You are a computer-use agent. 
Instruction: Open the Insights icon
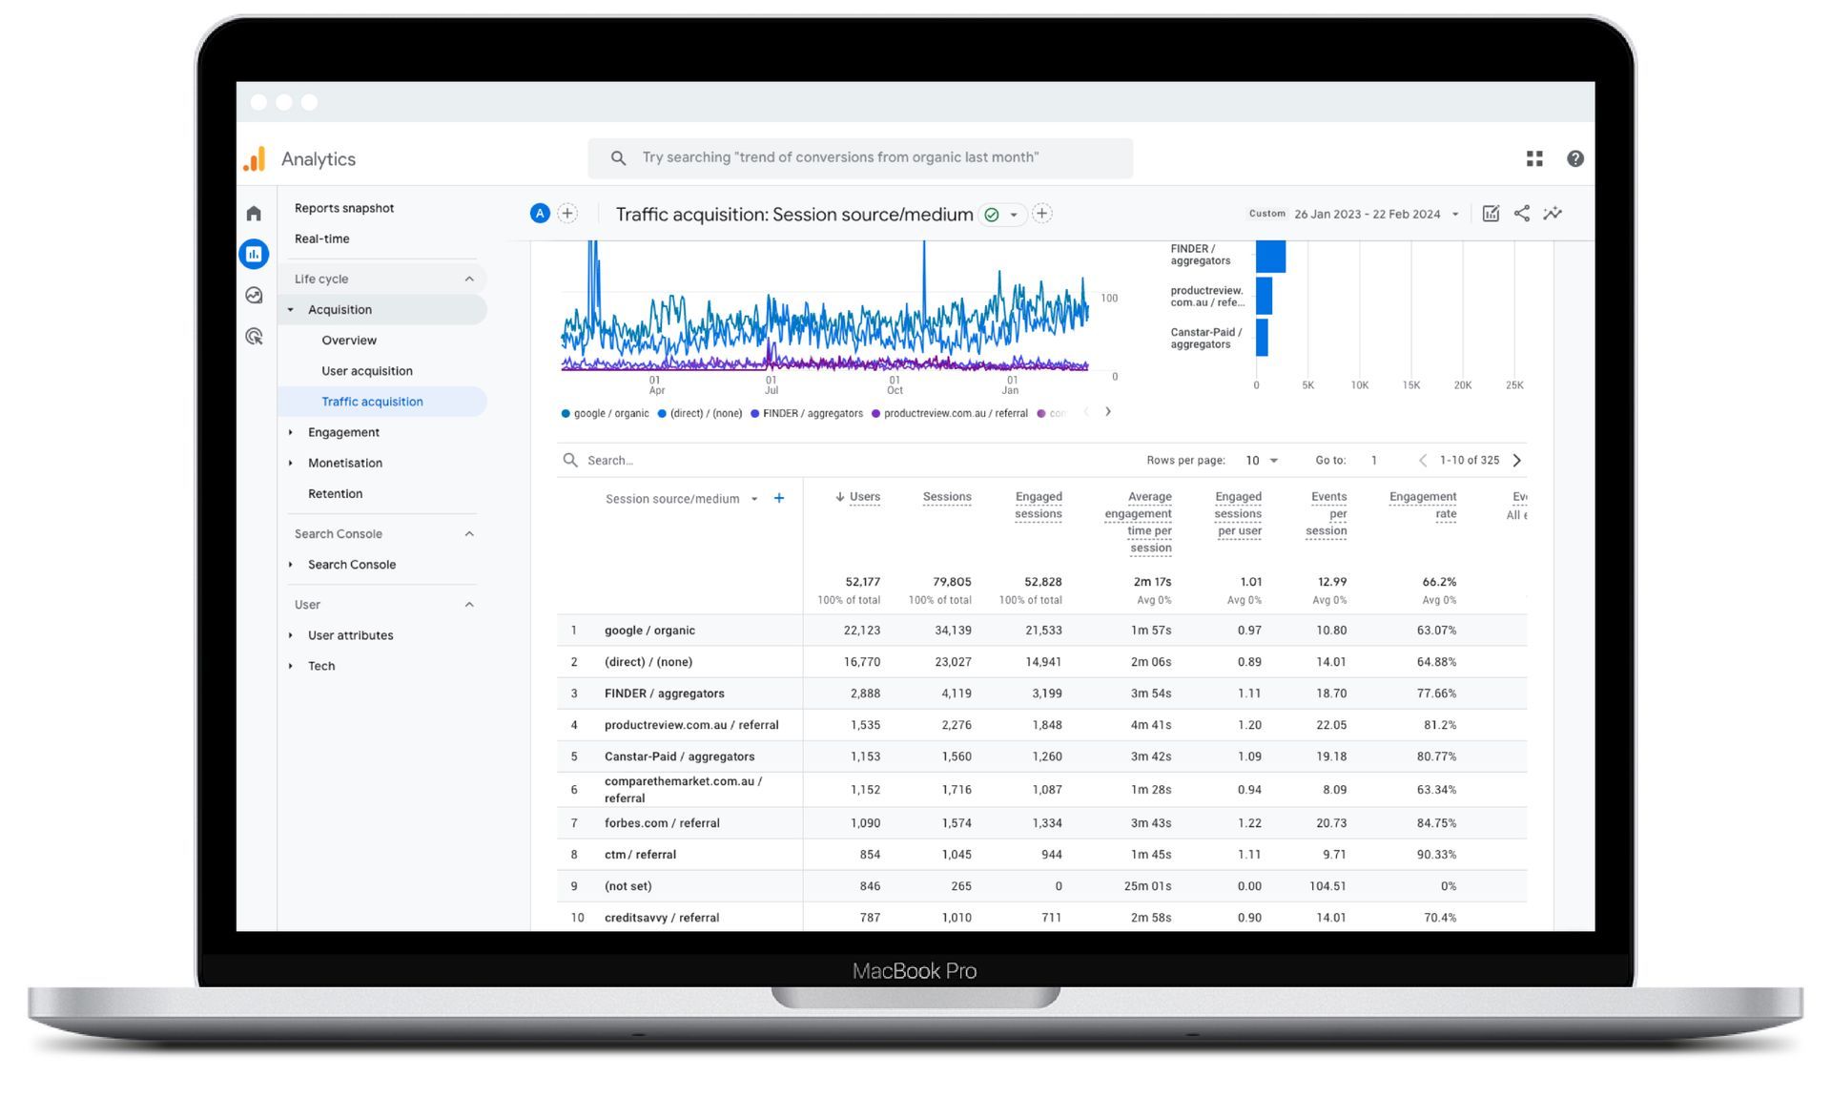click(1553, 214)
